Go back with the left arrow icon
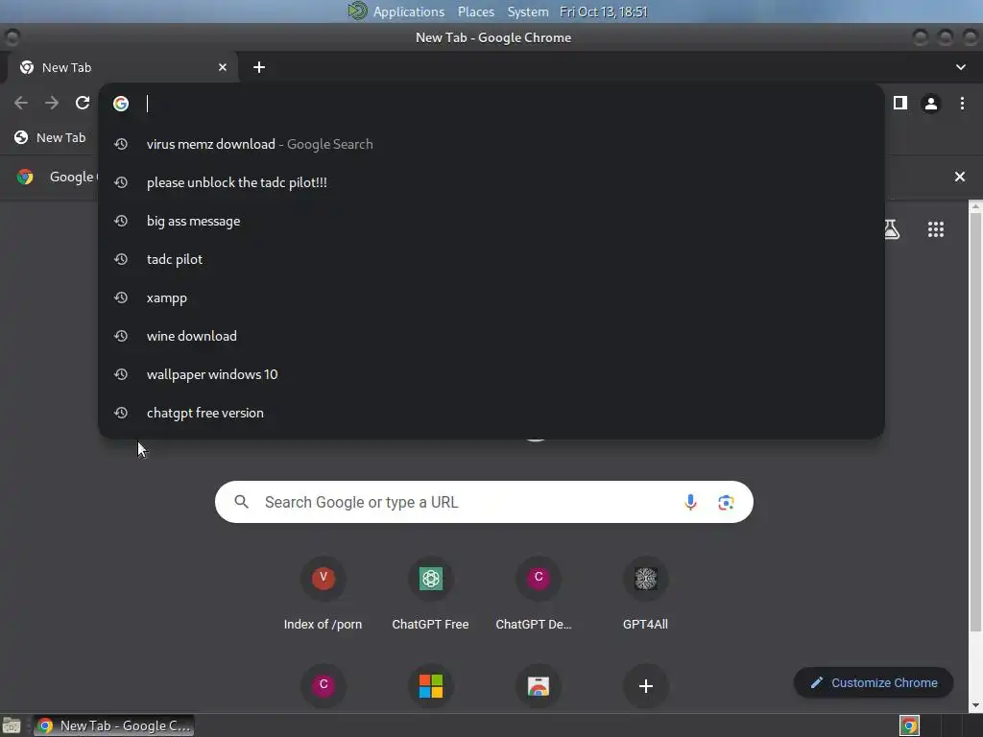 click(x=21, y=103)
